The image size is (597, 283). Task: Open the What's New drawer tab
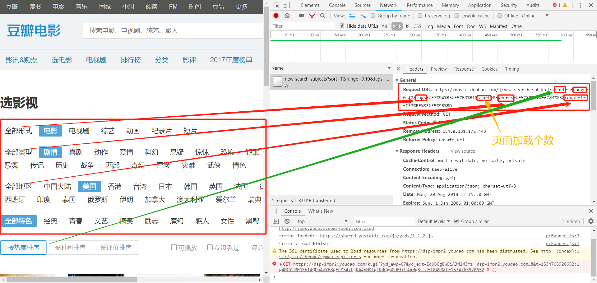(321, 211)
